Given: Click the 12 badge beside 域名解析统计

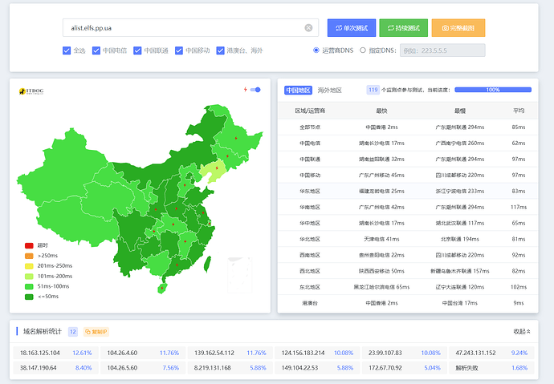Looking at the screenshot, I should pos(73,332).
